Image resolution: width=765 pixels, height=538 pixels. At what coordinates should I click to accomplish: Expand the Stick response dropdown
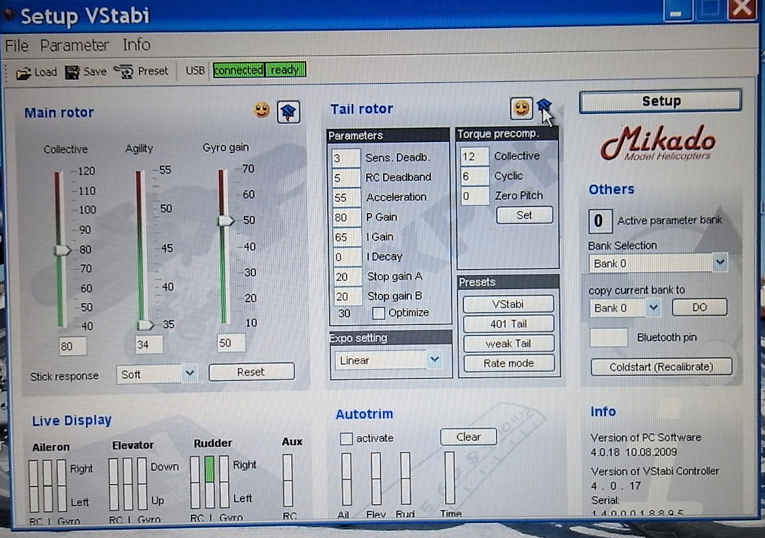[190, 374]
